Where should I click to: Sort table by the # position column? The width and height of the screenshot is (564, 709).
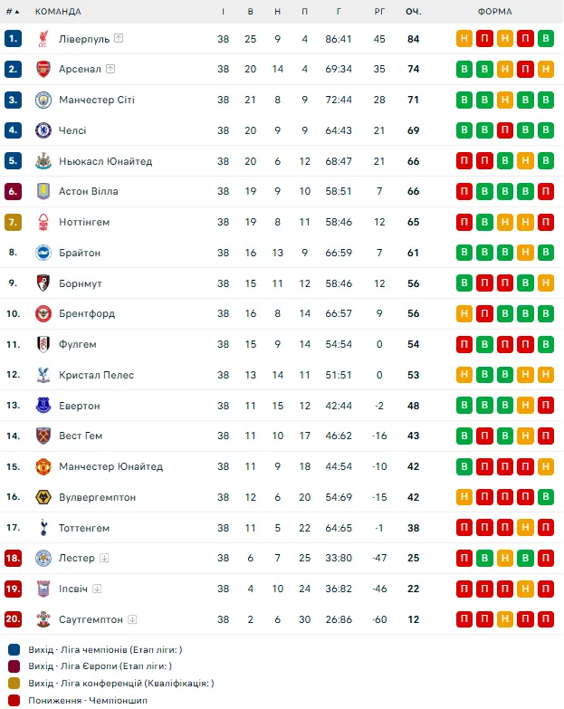[13, 11]
